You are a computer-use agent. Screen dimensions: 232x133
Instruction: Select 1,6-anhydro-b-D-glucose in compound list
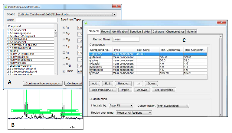click(x=31, y=45)
